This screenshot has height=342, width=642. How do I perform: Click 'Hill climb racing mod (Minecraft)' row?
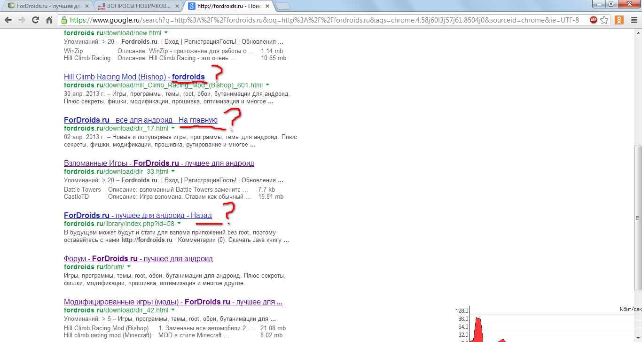click(108, 335)
